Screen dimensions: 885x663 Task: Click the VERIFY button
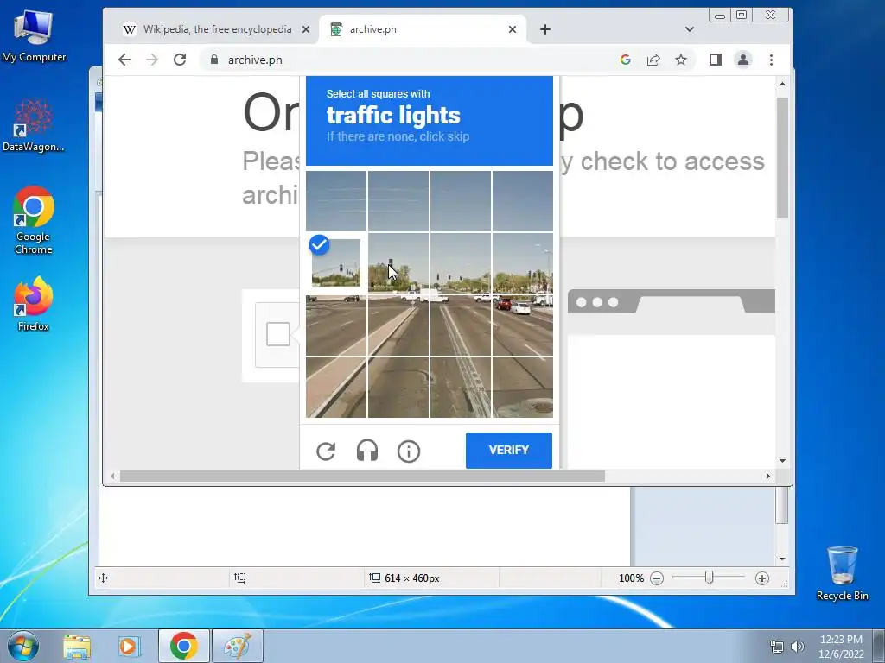508,450
